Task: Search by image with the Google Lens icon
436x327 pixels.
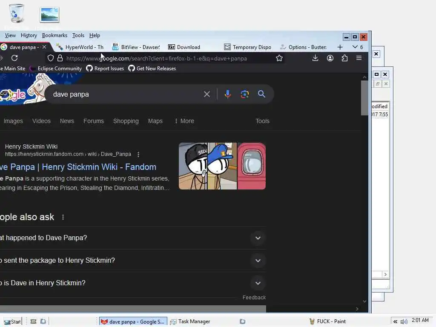Action: coord(244,94)
